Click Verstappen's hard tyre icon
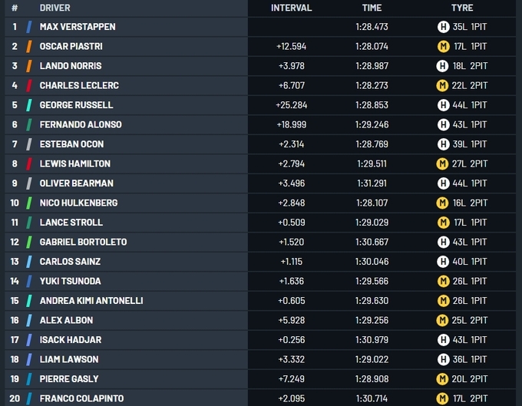Screen dimensions: 522x406 pyautogui.click(x=443, y=27)
